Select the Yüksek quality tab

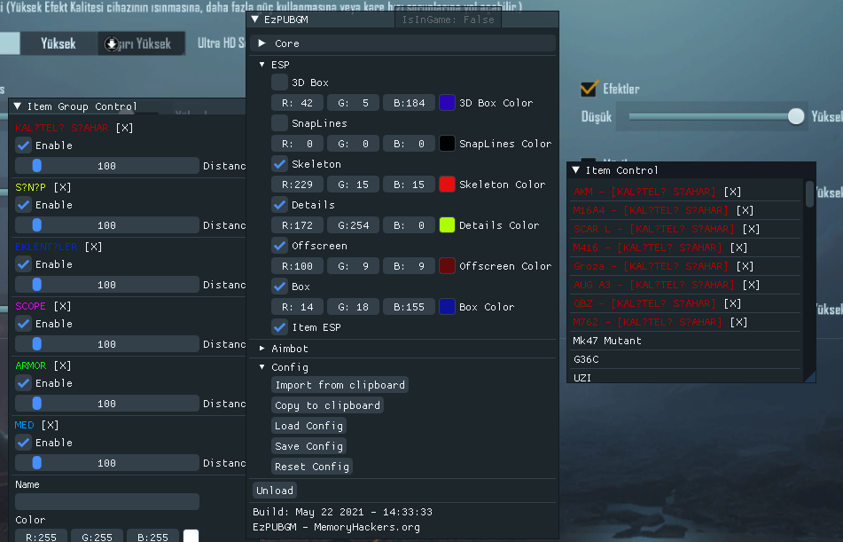(59, 43)
